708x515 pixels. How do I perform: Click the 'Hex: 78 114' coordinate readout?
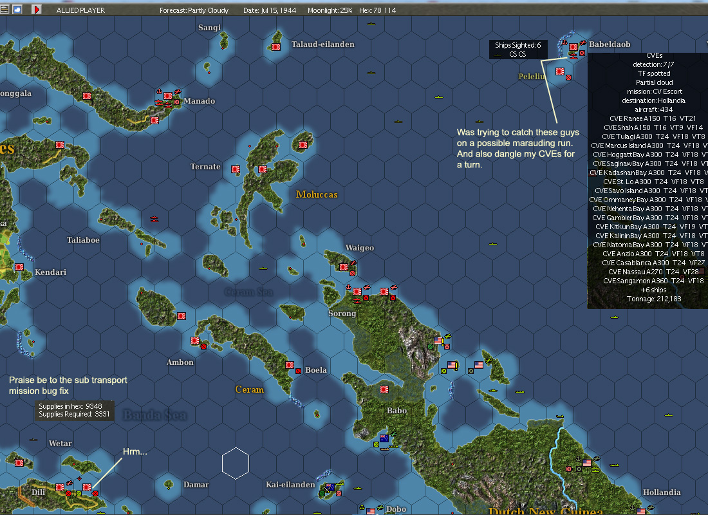pos(377,10)
